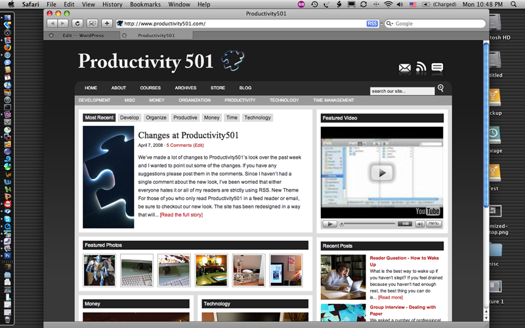
Task: Click the Safari forward arrow button
Action: [62, 24]
